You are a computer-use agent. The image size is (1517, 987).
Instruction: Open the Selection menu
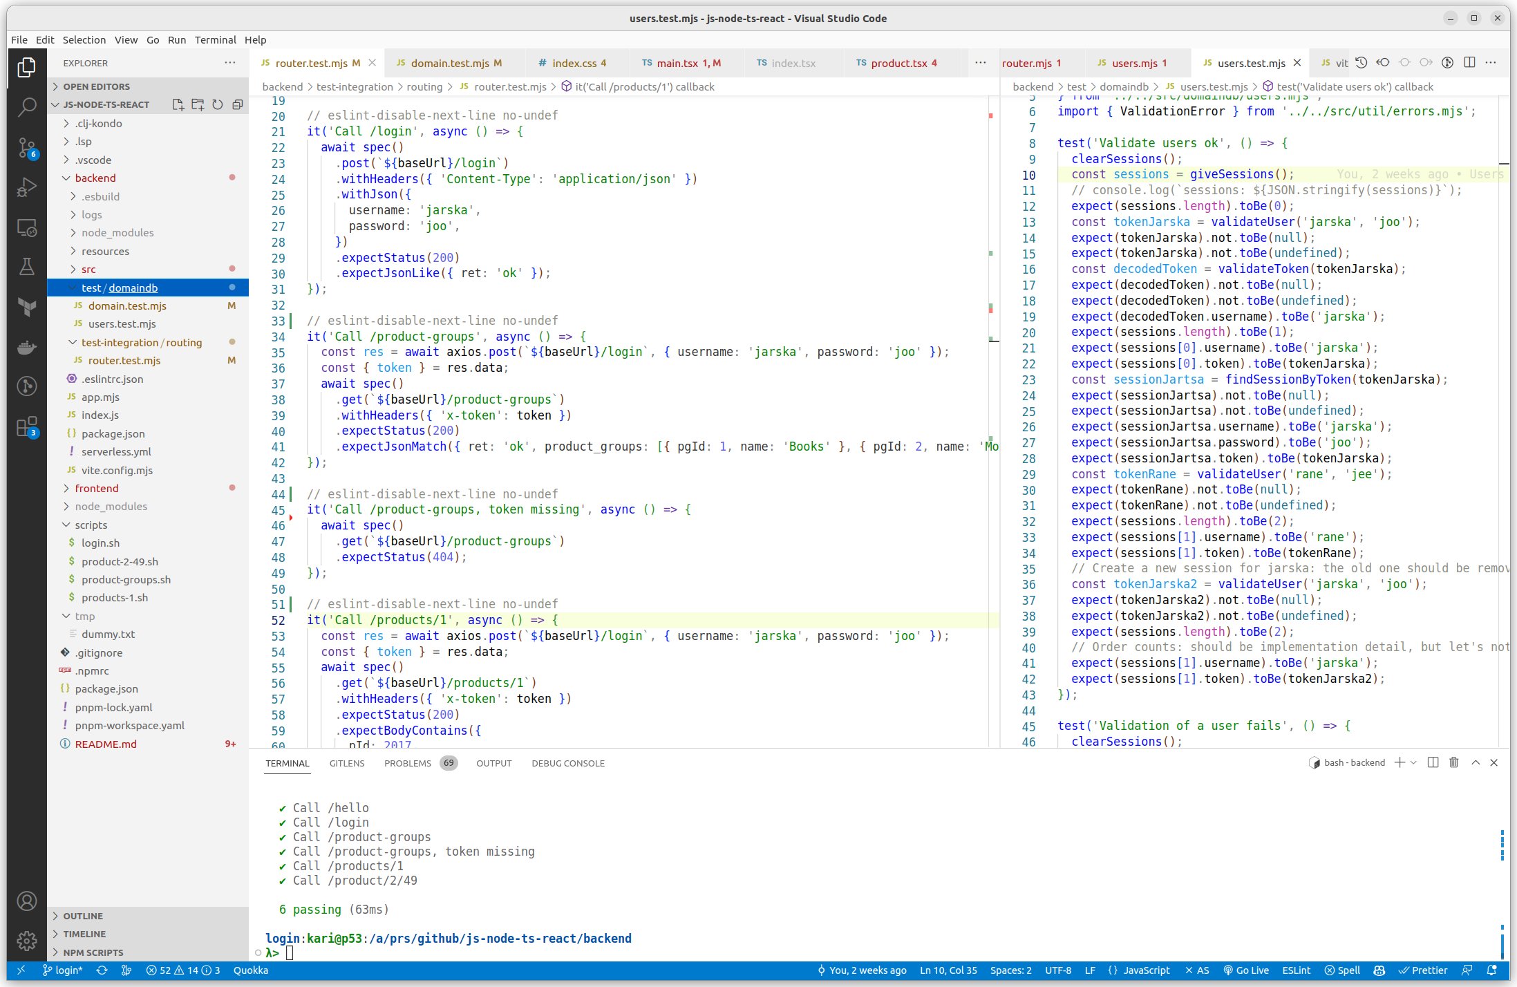pyautogui.click(x=84, y=40)
